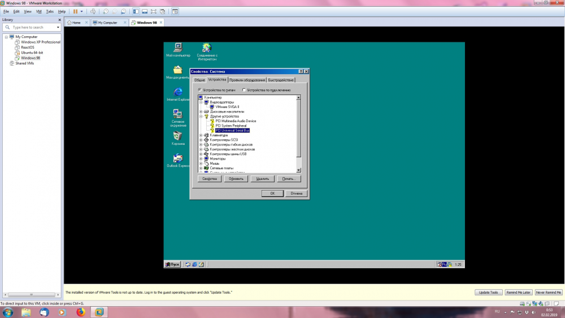
Task: Click the Outlook Express desktop icon
Action: pos(177,160)
